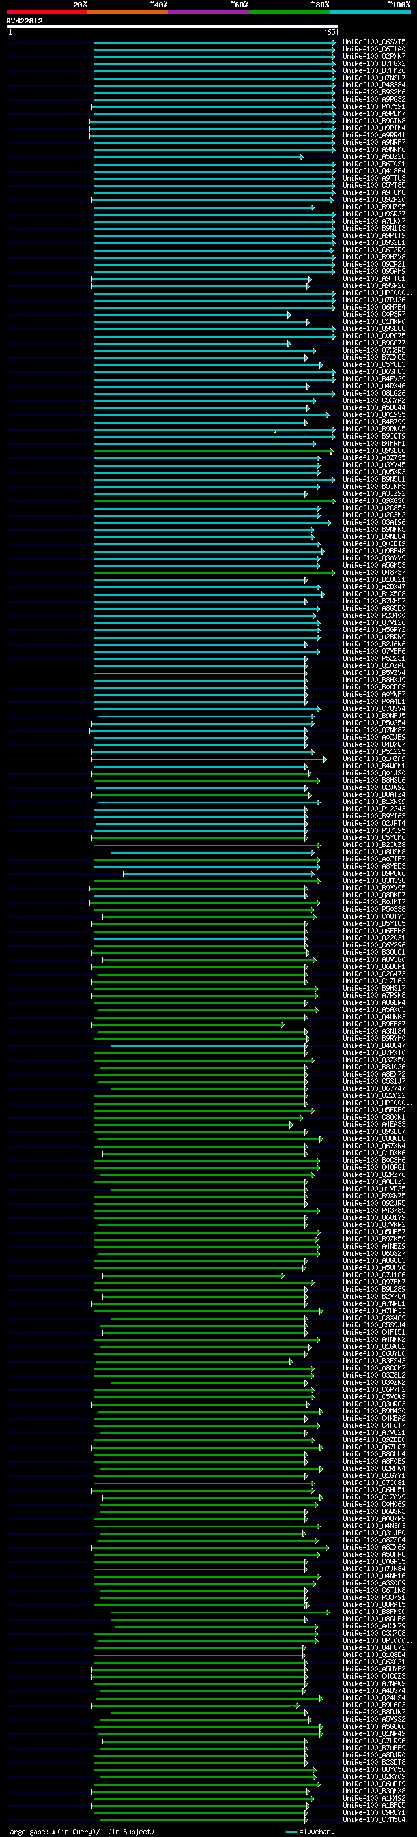
Task: Select label UniRef100_B9YV95
Action: point(374,889)
